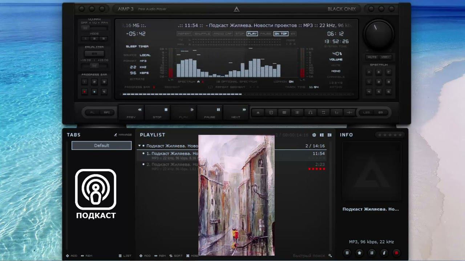
Task: Collapse the Подкаст Жиляева playlist group
Action: [x=139, y=146]
